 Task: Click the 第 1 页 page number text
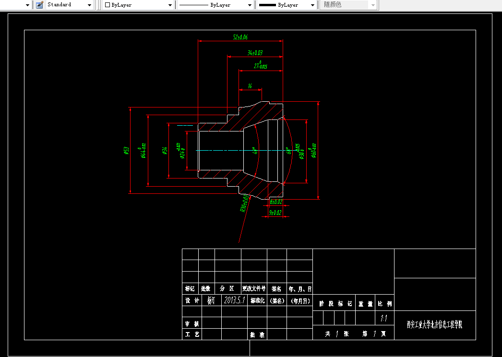point(374,334)
